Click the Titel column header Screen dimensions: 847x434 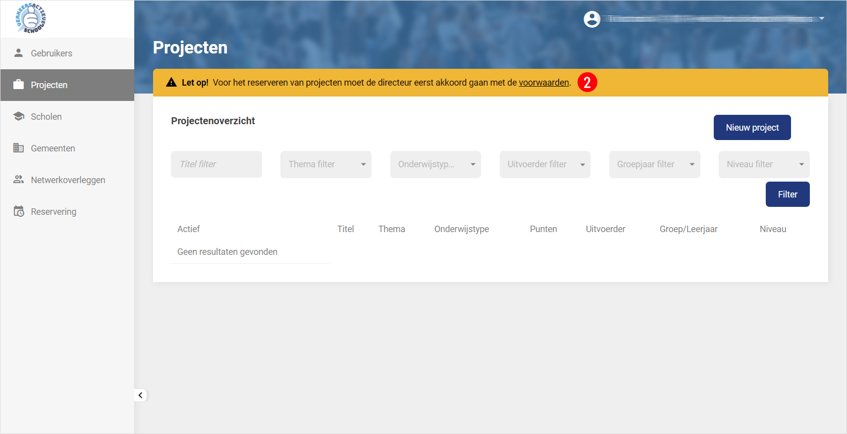[x=346, y=229]
